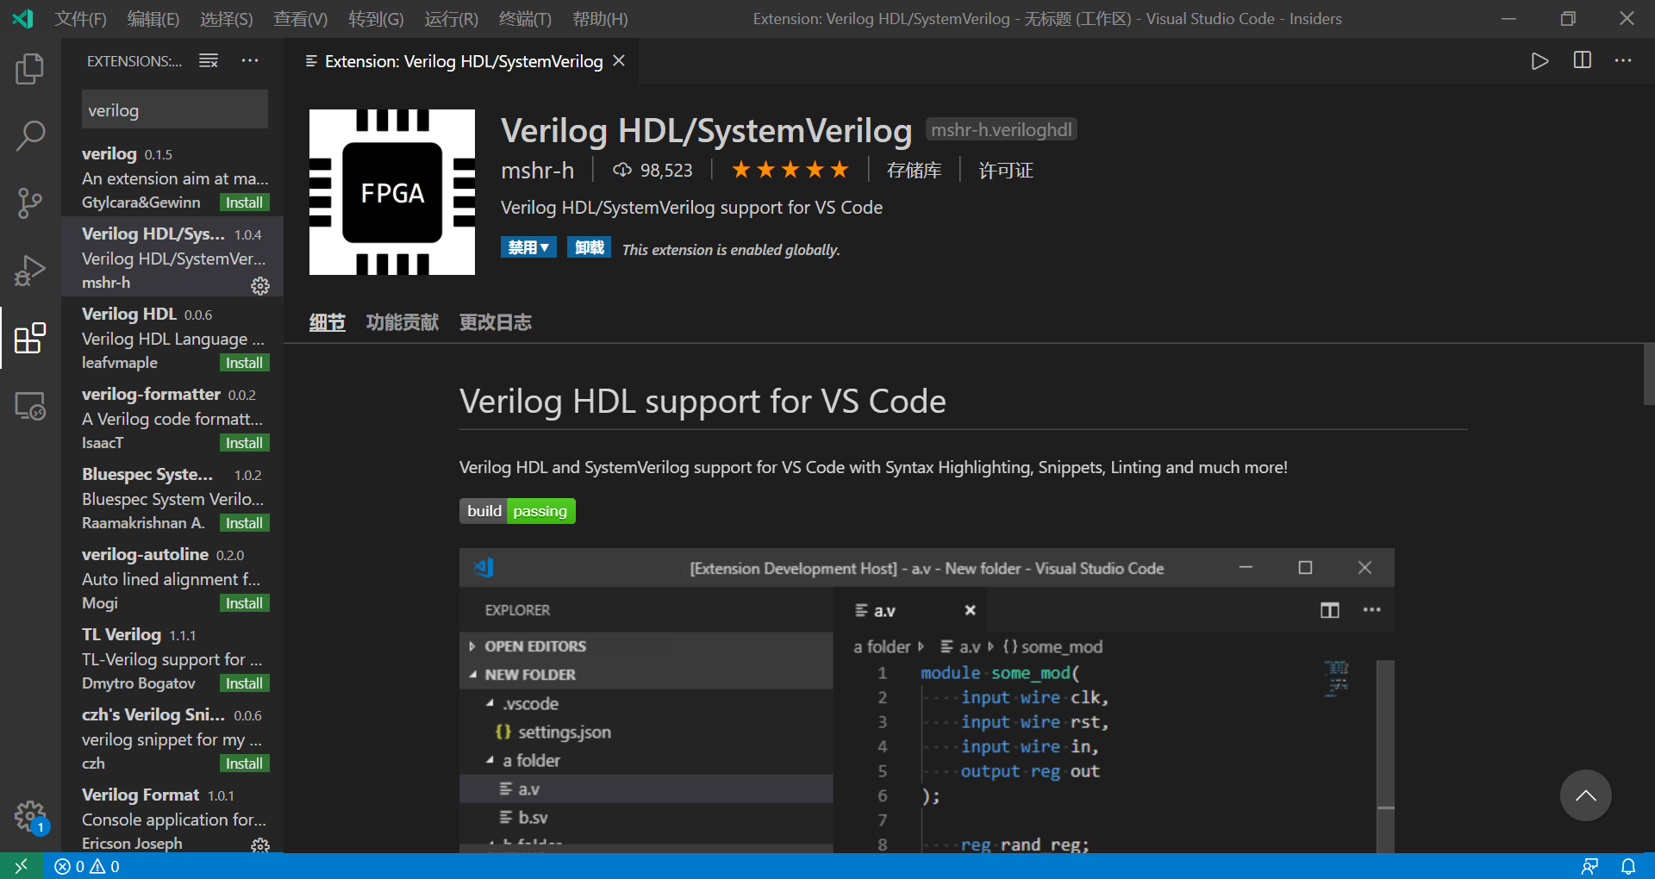This screenshot has width=1655, height=879.
Task: Click the split editor icon in the editor toolbar
Action: (x=1582, y=60)
